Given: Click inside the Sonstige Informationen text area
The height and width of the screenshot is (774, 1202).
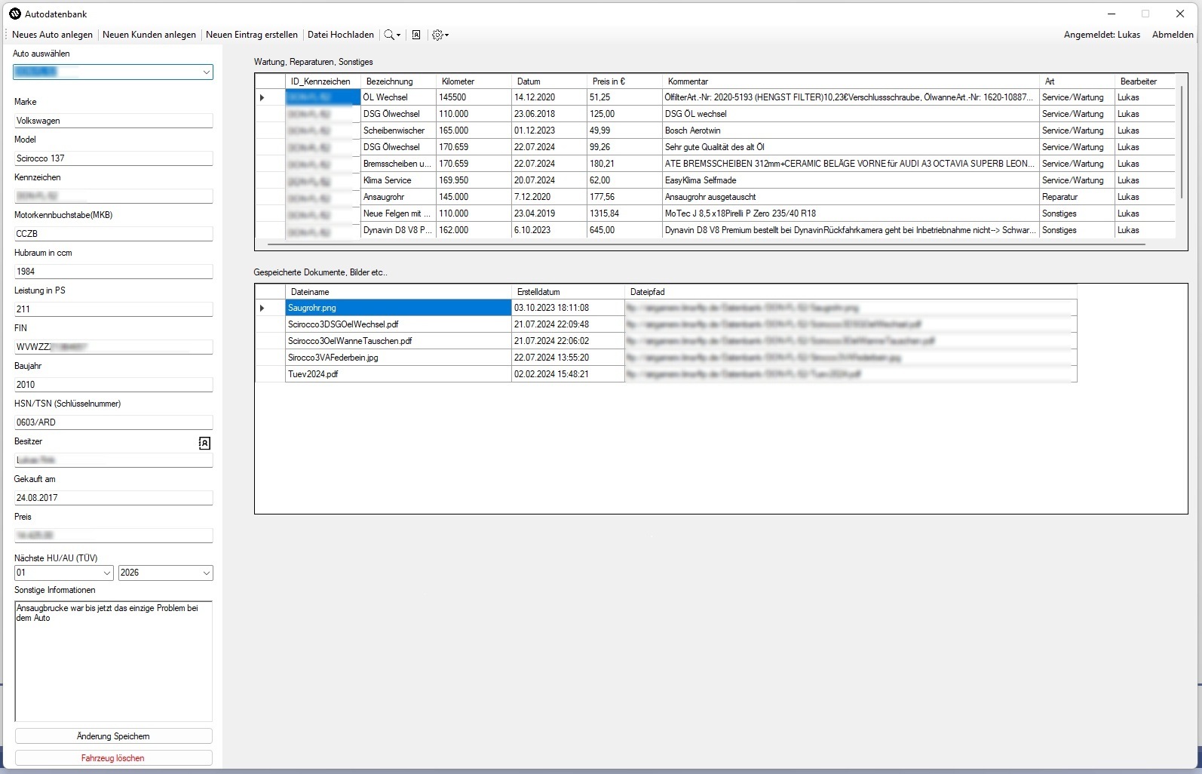Looking at the screenshot, I should coord(113,662).
